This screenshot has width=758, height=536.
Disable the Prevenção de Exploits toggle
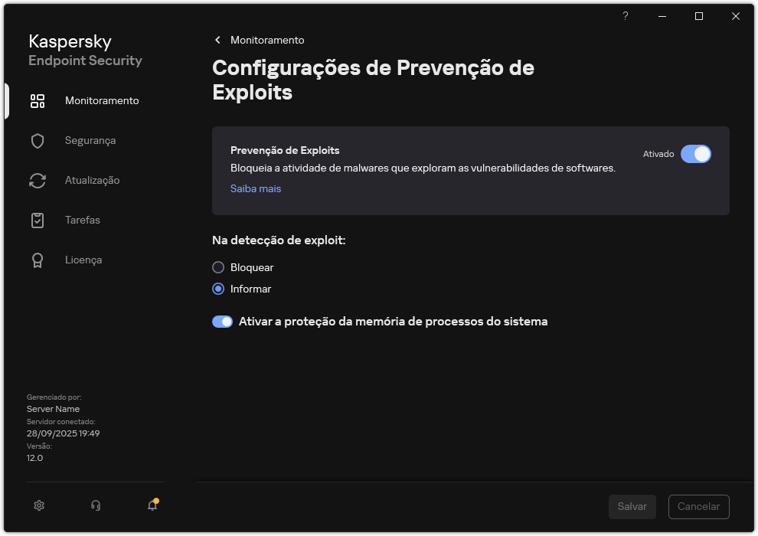point(696,154)
